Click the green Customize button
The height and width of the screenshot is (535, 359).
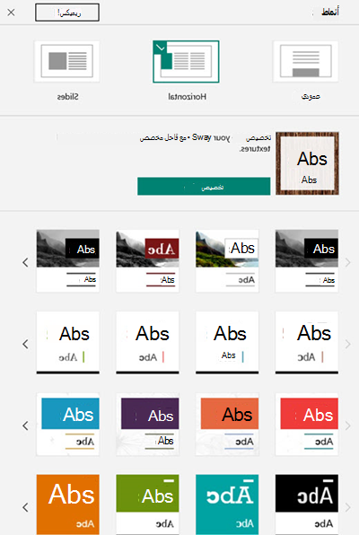[204, 187]
